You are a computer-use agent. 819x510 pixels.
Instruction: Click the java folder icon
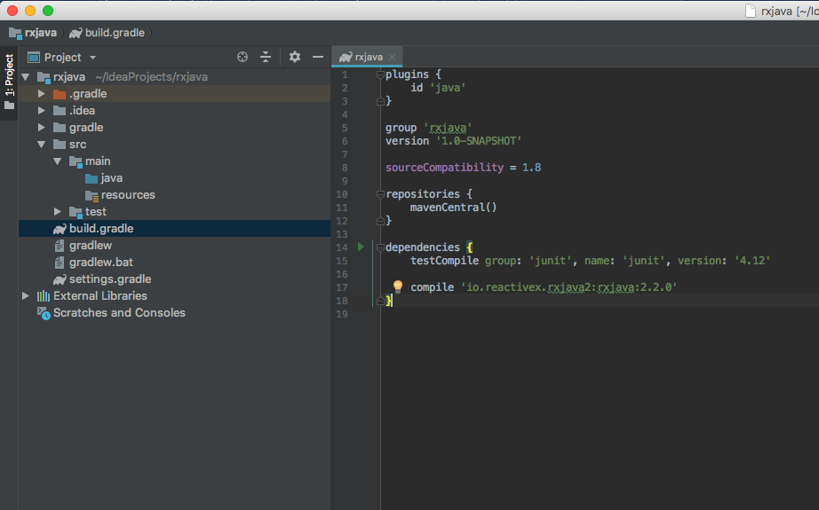91,178
